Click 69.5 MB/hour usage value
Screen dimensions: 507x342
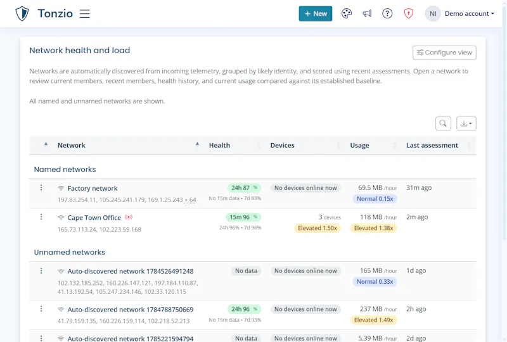(x=377, y=188)
